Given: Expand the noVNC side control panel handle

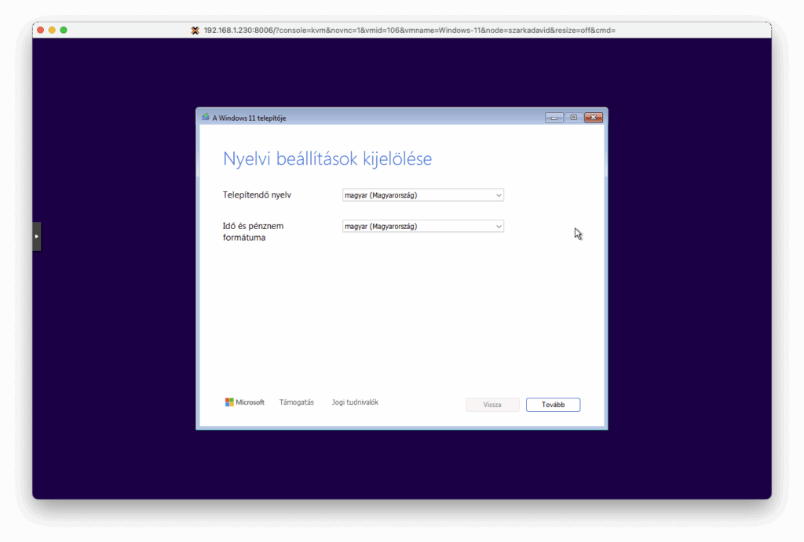Looking at the screenshot, I should pyautogui.click(x=36, y=236).
